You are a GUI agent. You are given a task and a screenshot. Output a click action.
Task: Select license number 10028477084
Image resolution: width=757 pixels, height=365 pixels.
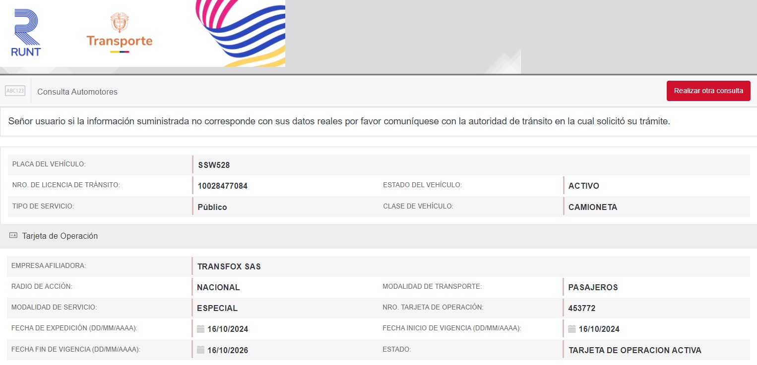pos(222,186)
